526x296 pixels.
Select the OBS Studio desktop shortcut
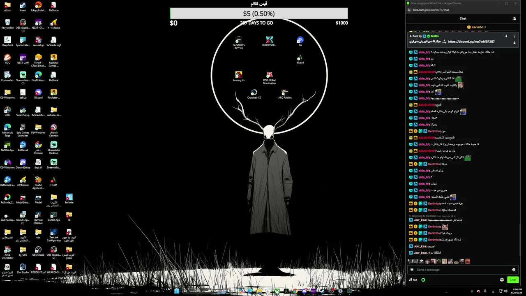pos(38,251)
